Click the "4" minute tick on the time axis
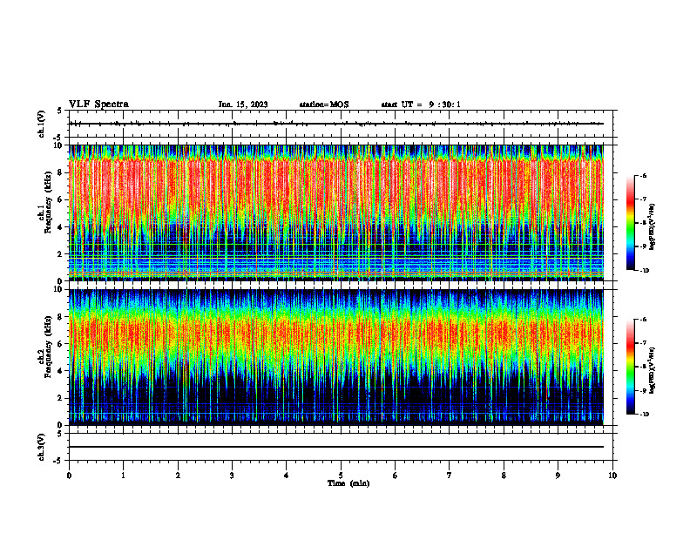The height and width of the screenshot is (533, 690). (x=287, y=476)
